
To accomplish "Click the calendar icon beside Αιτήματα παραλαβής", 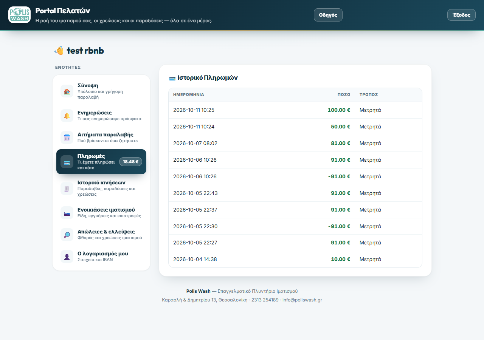I will click(67, 138).
